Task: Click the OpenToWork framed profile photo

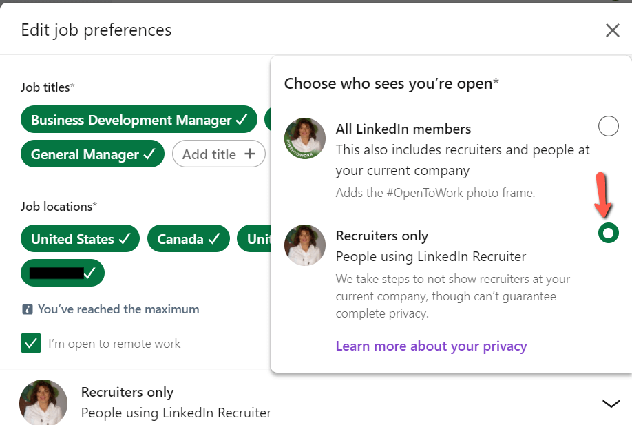Action: [305, 138]
